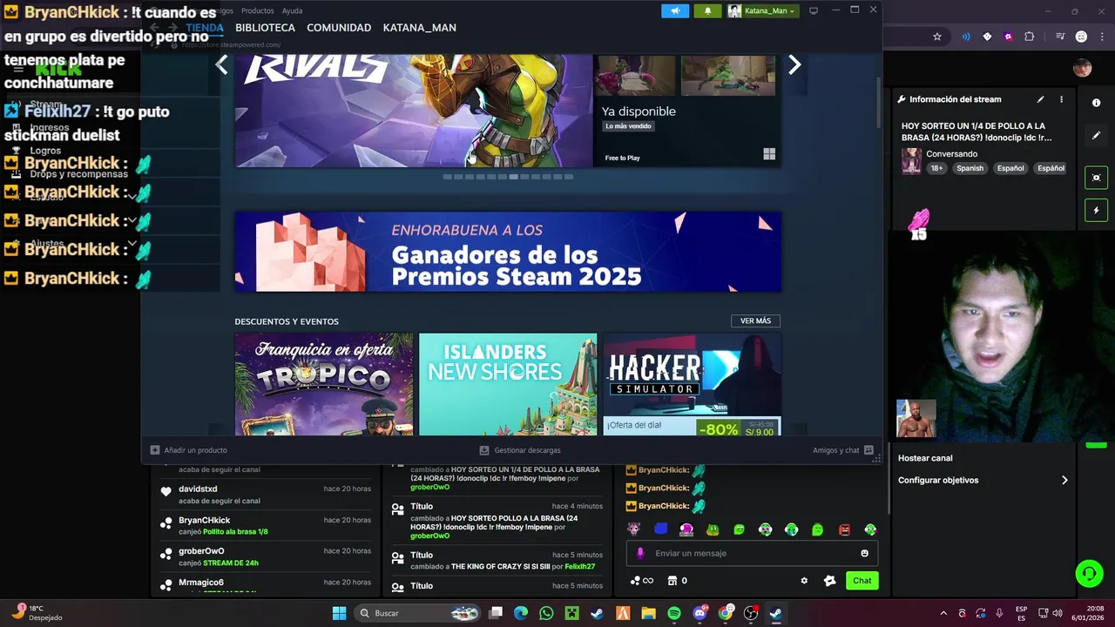
Task: Select the first carousel pagination dot
Action: click(448, 177)
